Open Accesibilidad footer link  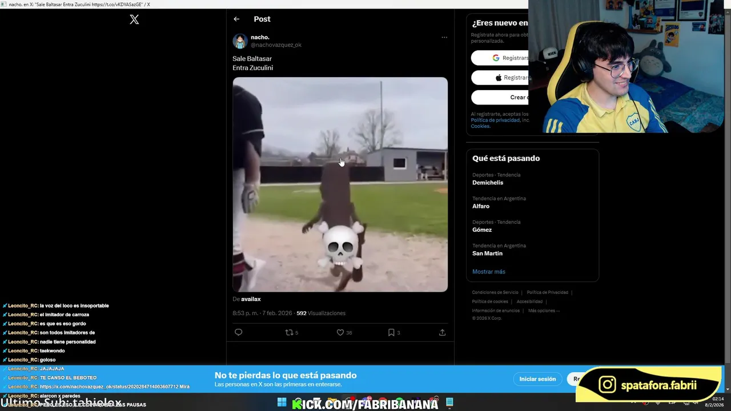click(529, 301)
